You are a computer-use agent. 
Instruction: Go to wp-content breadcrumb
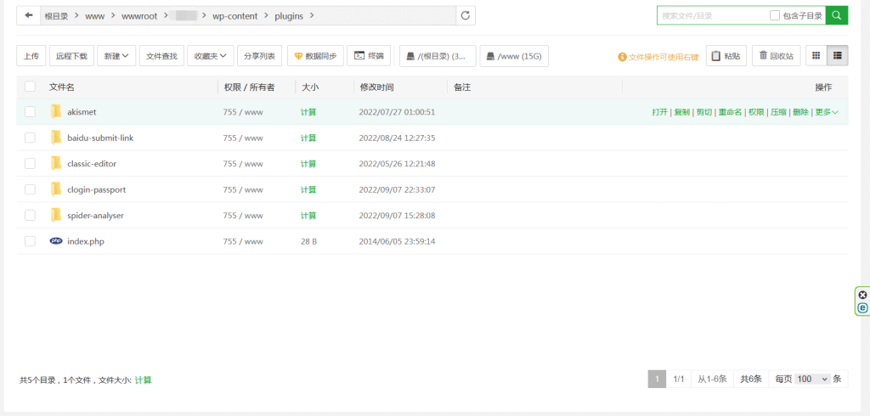point(235,16)
